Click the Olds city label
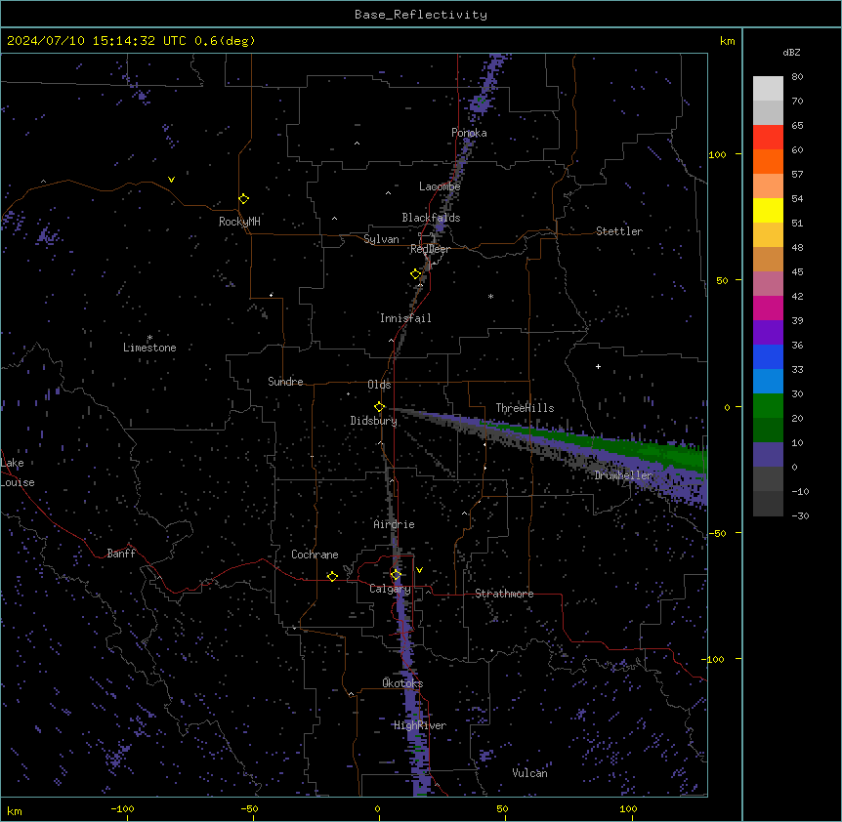The image size is (842, 822). pos(379,385)
